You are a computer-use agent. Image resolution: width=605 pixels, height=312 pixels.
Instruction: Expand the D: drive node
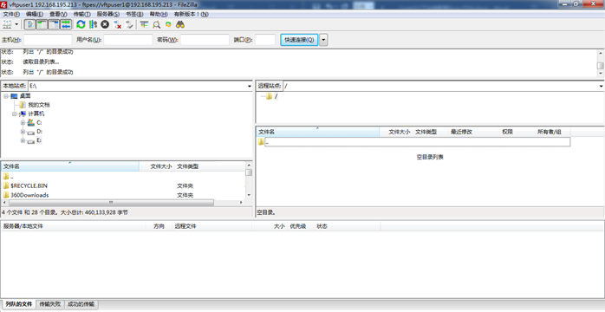[x=23, y=132]
